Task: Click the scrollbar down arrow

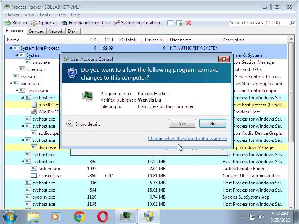Action: tap(291, 207)
